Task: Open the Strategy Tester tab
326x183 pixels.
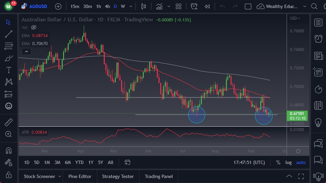Action: [x=118, y=176]
